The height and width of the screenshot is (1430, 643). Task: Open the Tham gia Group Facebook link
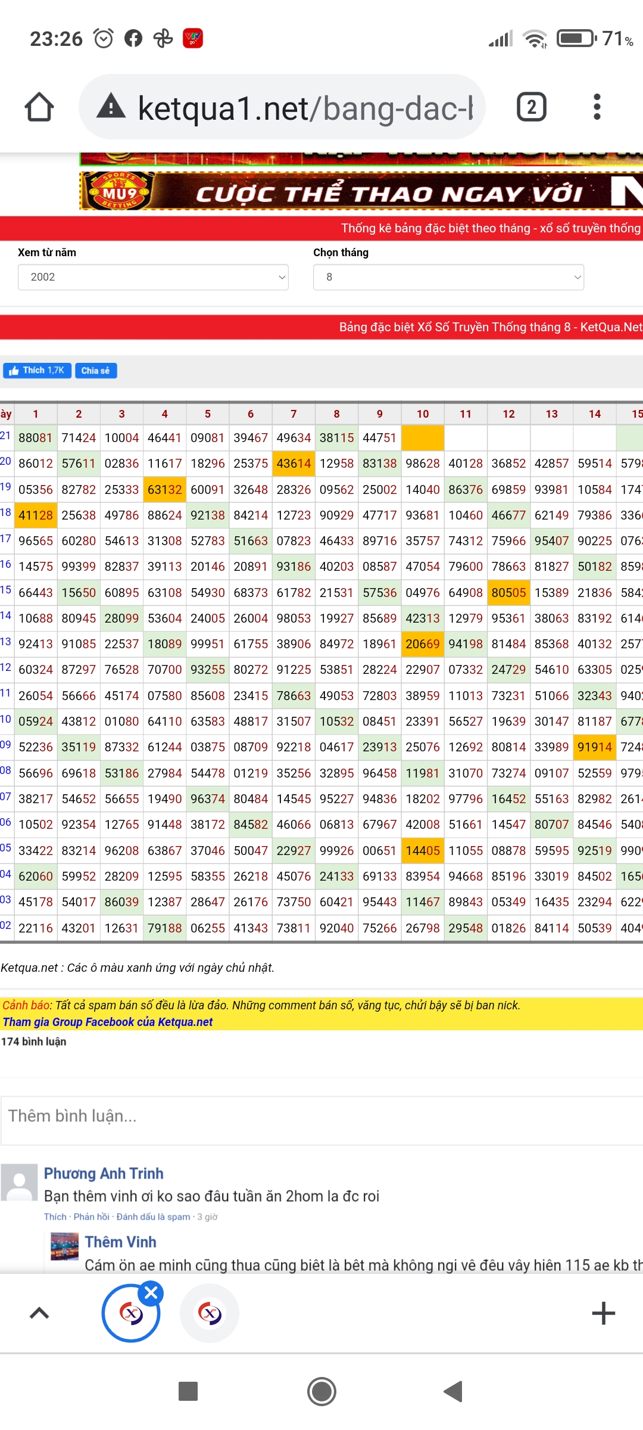108,1022
